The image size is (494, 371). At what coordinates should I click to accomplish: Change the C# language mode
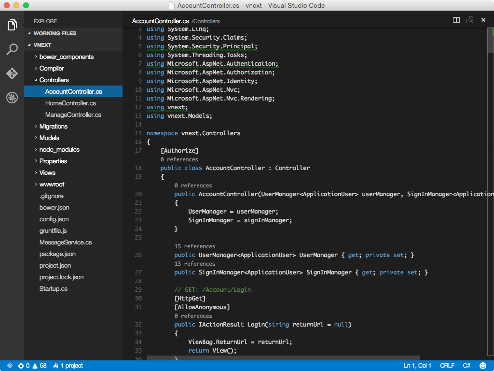467,366
